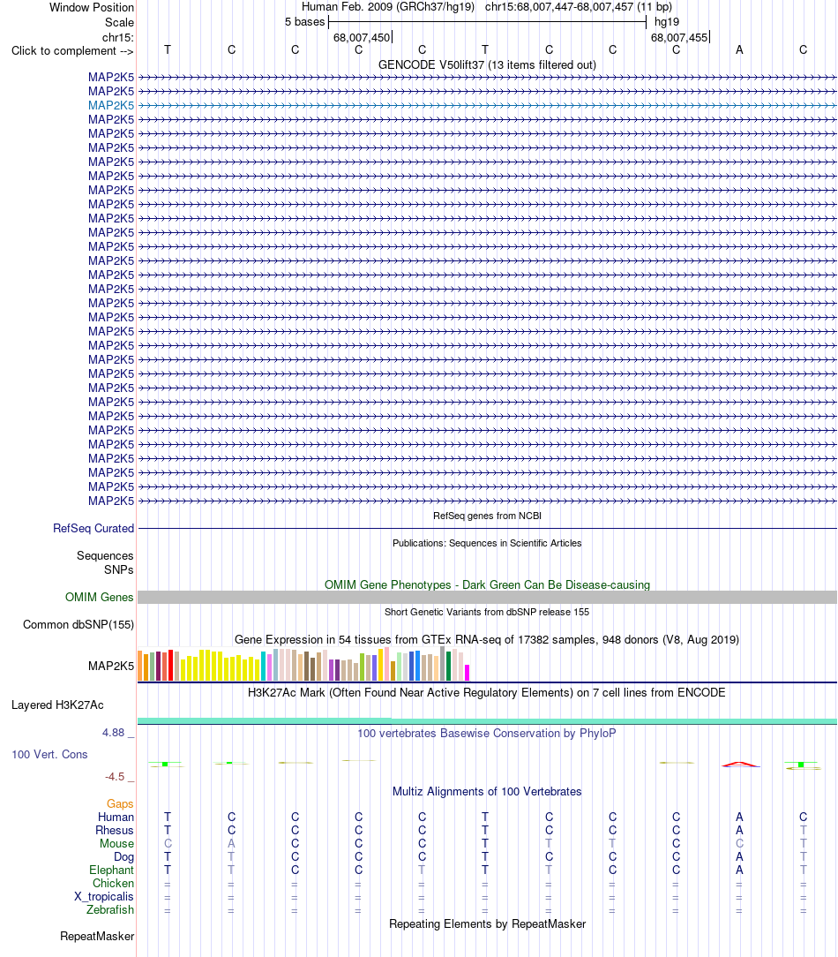
Task: Click the A base in the Elephant row
Action: pos(739,870)
